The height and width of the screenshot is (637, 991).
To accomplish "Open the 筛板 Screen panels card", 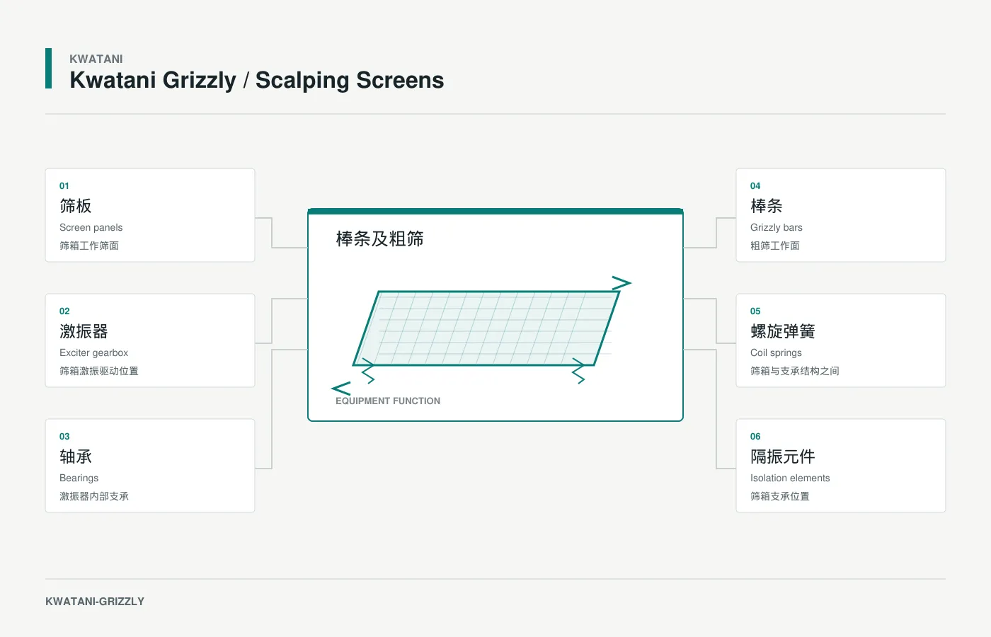I will [x=150, y=215].
